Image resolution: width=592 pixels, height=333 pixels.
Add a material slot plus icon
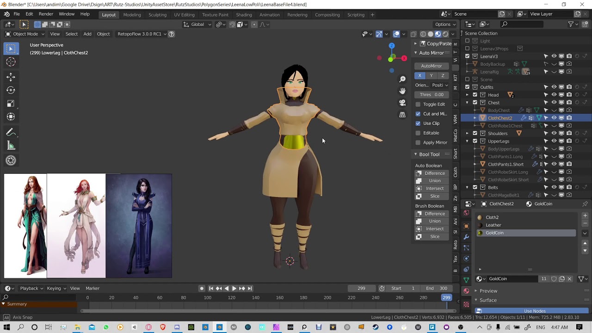585,216
